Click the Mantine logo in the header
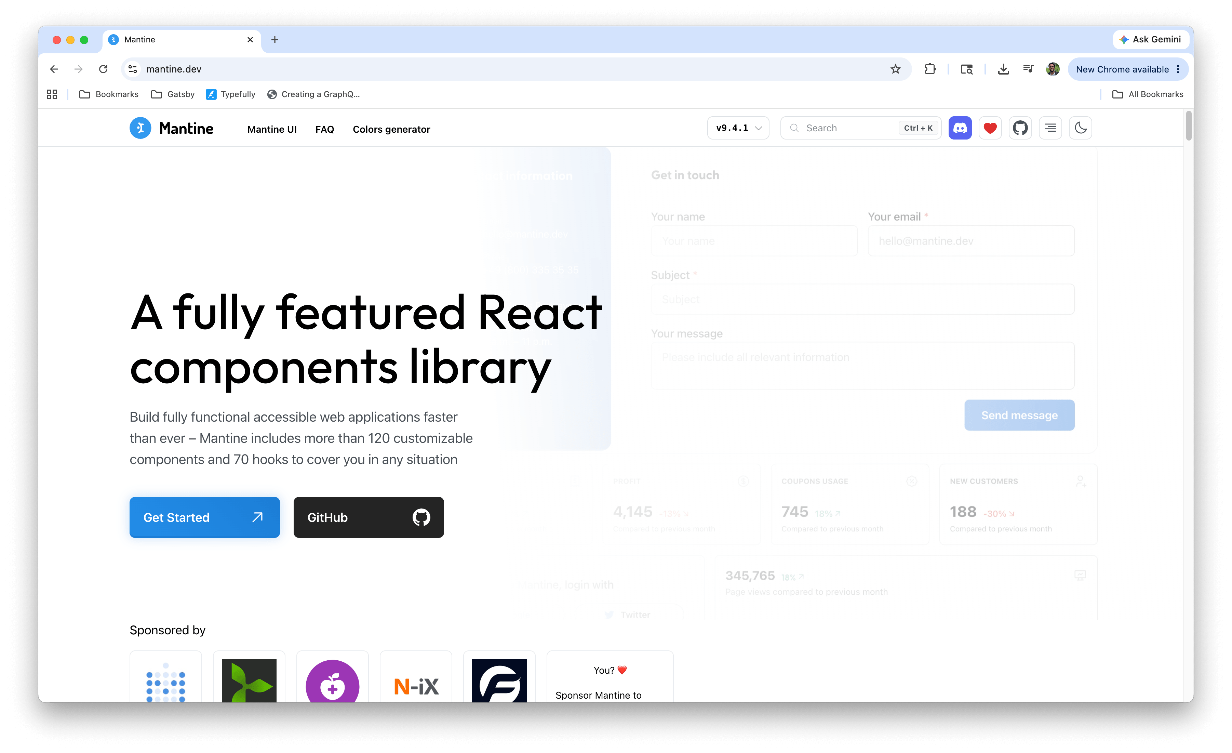The image size is (1232, 753). point(172,128)
